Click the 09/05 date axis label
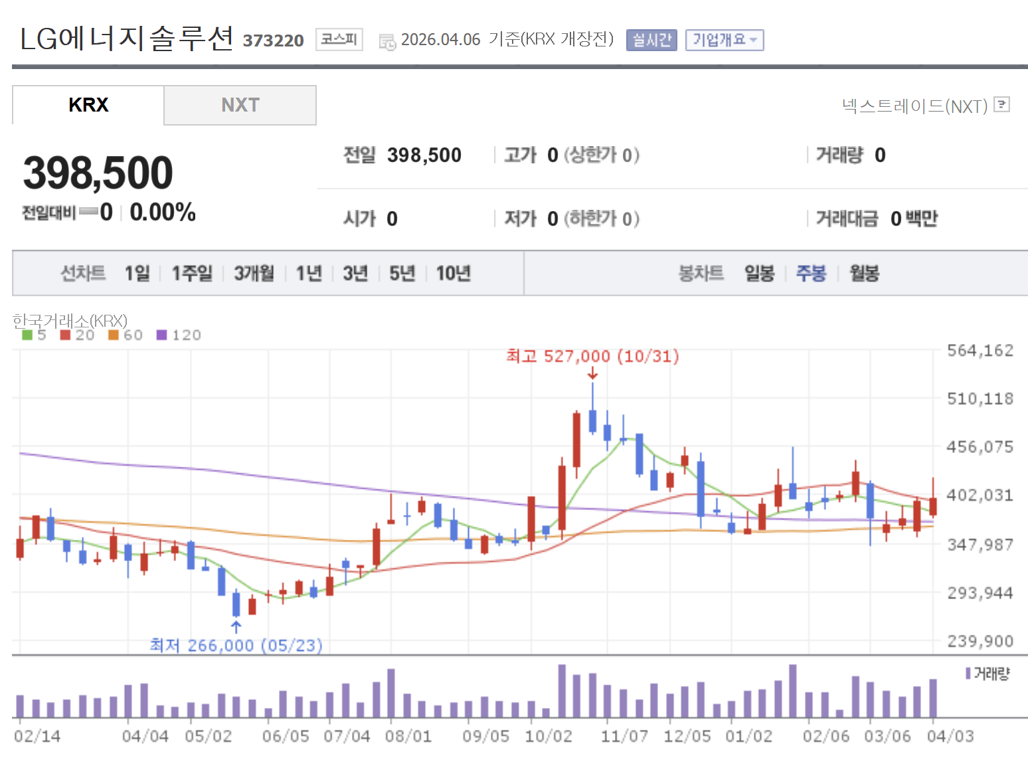1028x777 pixels. coord(486,736)
